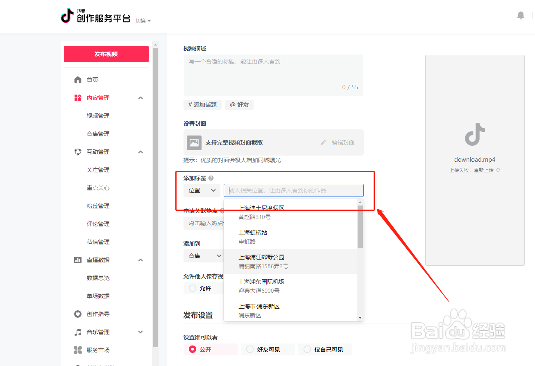
Task: Click the location list scroll down arrow
Action: coord(360,317)
